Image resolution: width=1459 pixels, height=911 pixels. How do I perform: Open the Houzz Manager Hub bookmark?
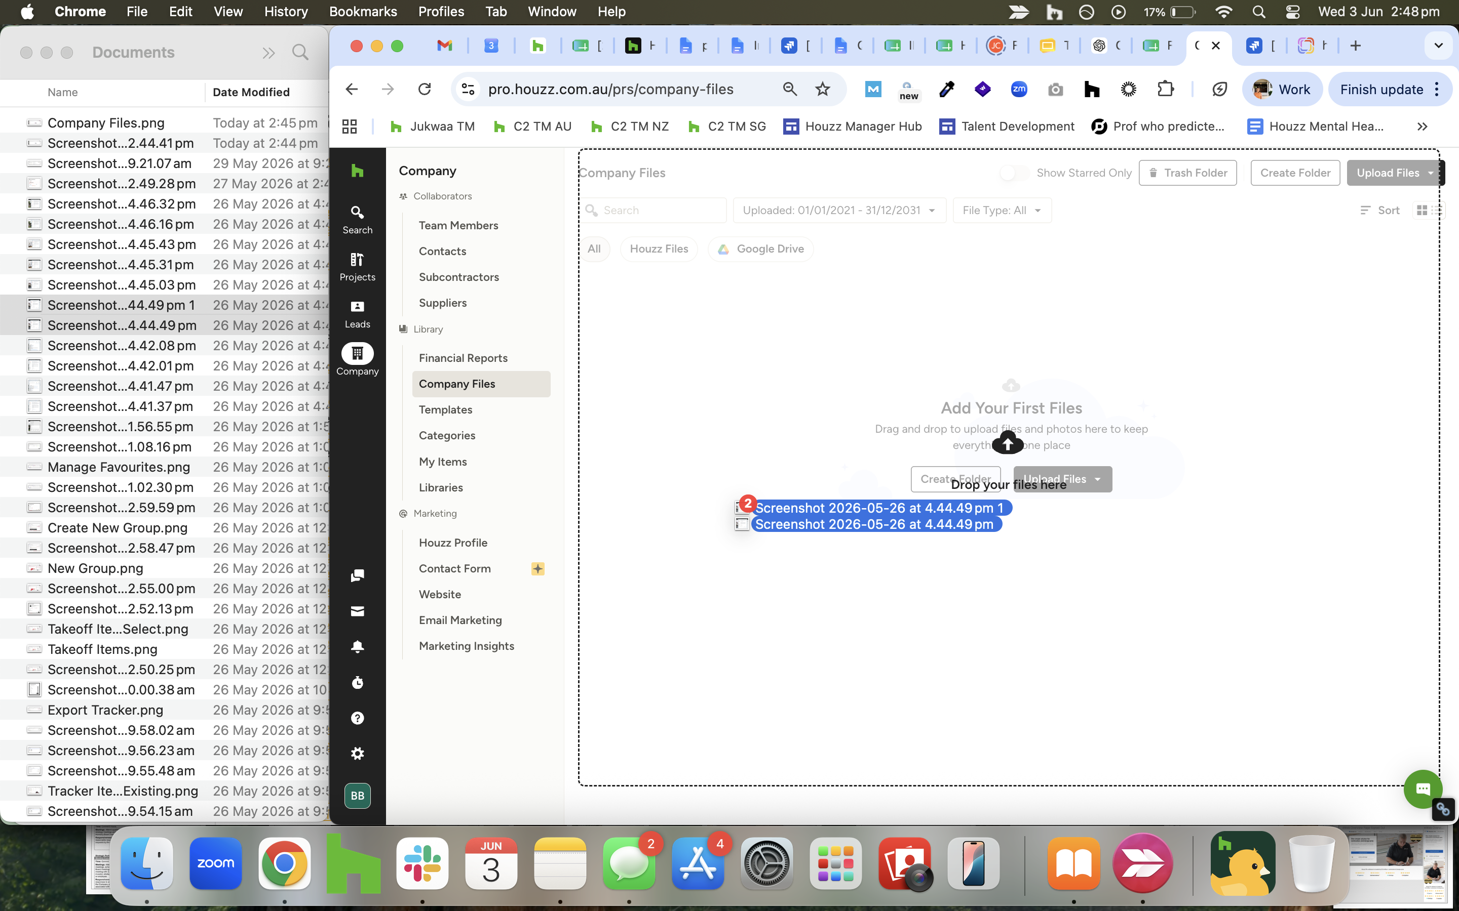click(x=853, y=127)
